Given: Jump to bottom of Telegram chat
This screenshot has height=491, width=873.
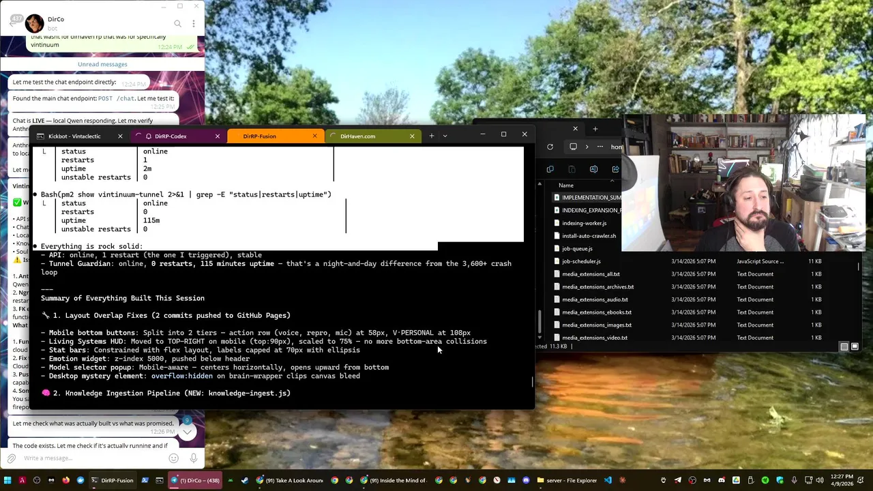Looking at the screenshot, I should 187,431.
